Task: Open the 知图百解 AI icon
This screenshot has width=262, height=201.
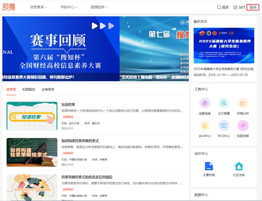Action: click(243, 126)
